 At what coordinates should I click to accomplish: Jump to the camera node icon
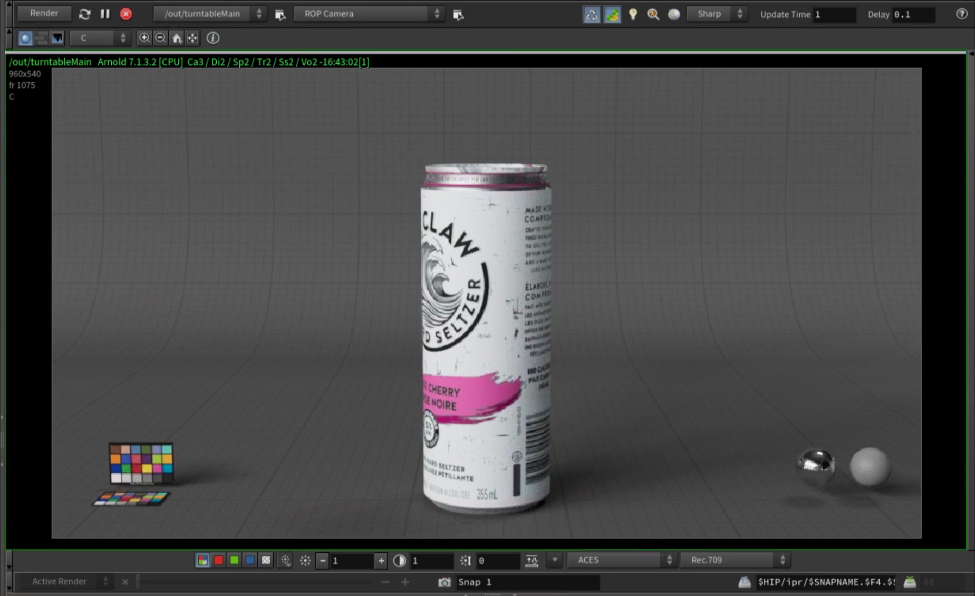tap(458, 15)
